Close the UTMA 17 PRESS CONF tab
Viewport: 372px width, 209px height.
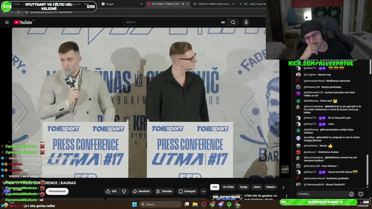pyautogui.click(x=187, y=4)
